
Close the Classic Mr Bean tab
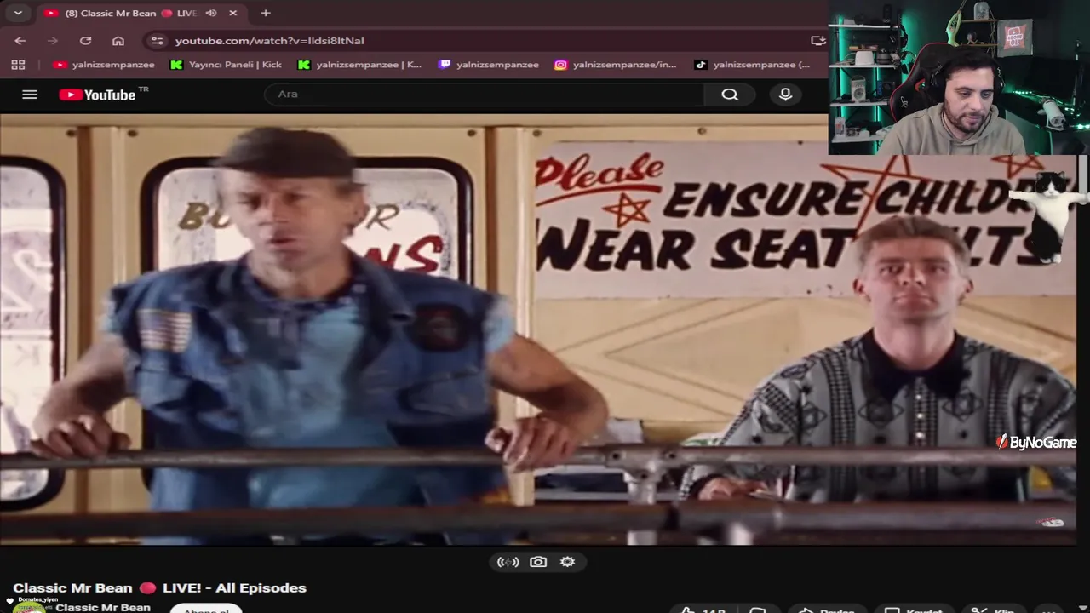[232, 13]
